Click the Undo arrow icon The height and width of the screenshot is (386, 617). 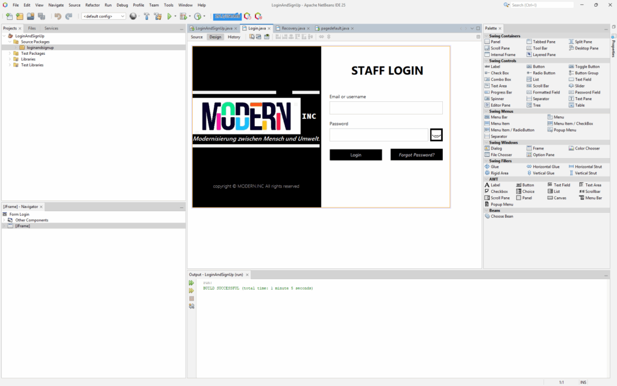tap(58, 16)
